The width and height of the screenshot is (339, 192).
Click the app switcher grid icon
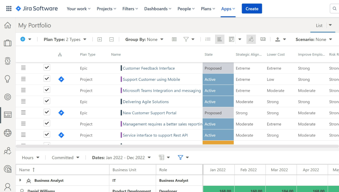click(x=9, y=9)
